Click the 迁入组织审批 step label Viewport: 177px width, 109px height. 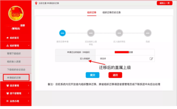coord(119,42)
